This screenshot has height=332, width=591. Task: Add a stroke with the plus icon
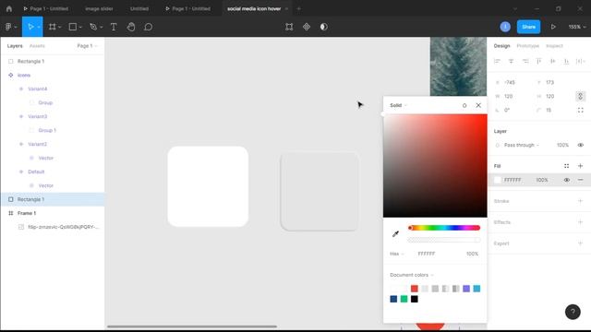(581, 201)
